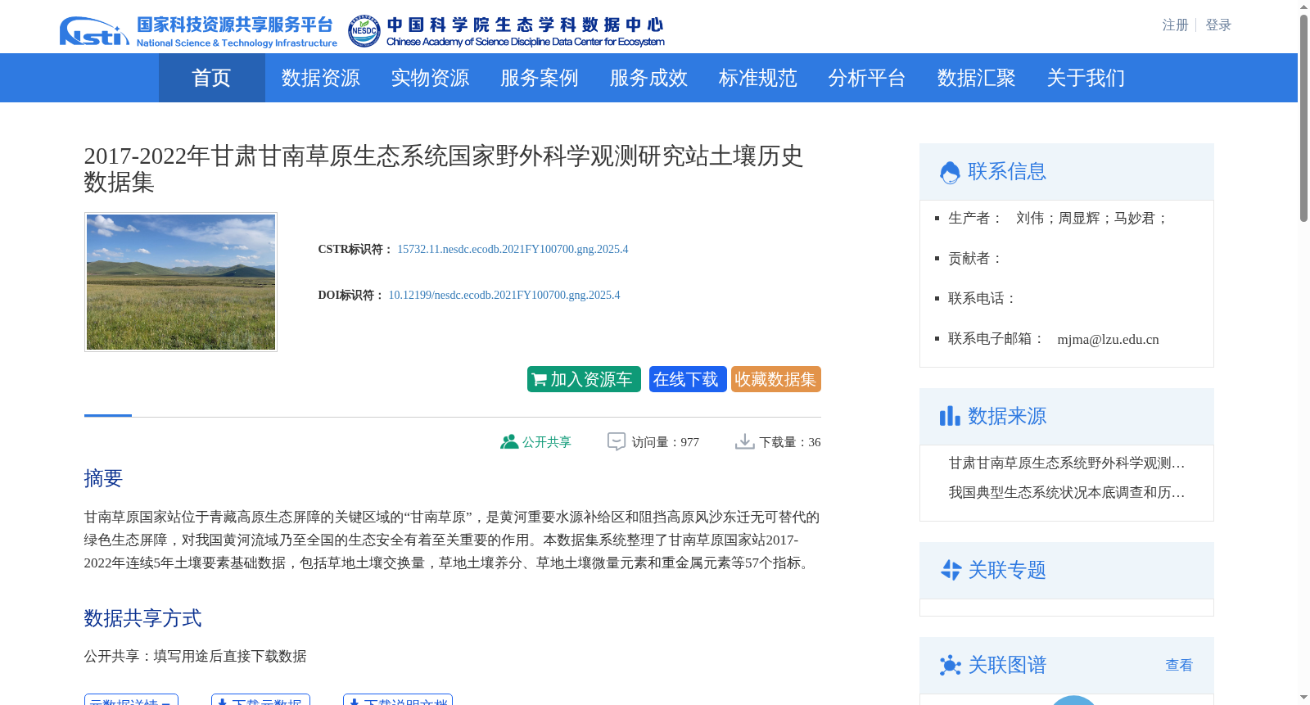
Task: Click the 数据来源 bar chart icon
Action: click(950, 416)
